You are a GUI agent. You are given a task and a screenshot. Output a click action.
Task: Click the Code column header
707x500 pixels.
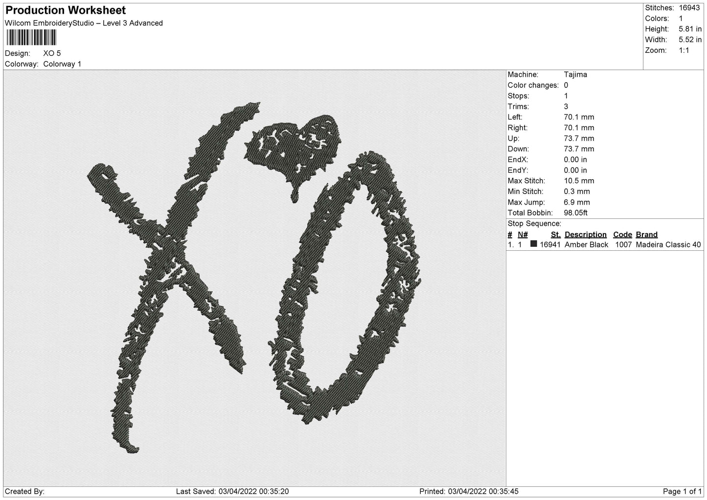pyautogui.click(x=622, y=235)
